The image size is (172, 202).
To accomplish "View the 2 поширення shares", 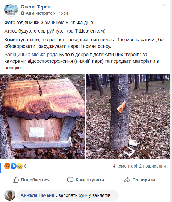I will [152, 166].
